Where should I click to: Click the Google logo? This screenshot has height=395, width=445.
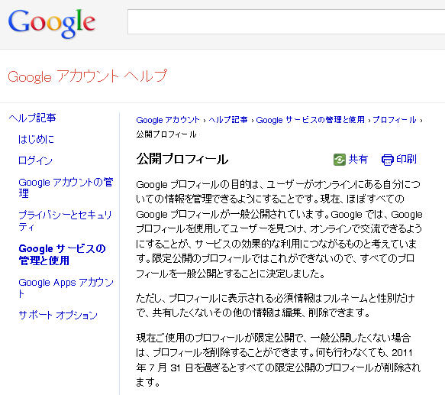pos(52,24)
